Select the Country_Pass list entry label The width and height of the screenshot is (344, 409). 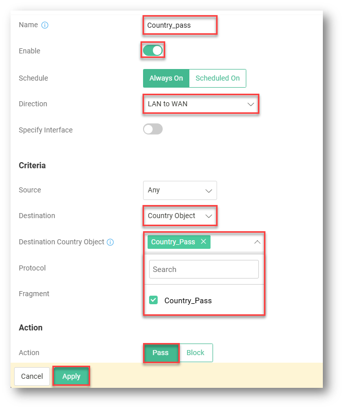click(x=188, y=301)
